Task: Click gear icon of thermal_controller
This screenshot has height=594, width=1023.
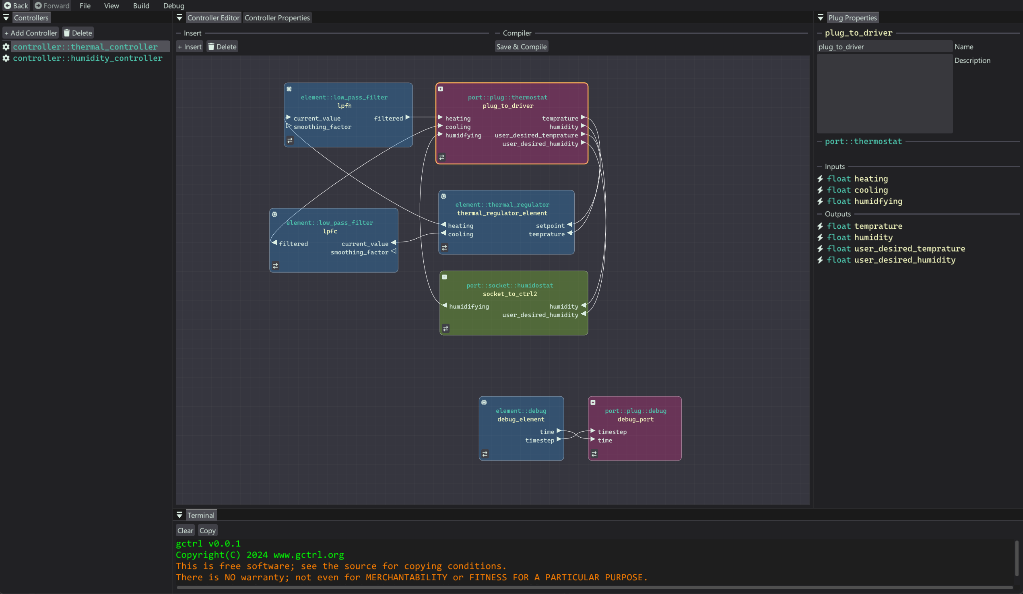Action: [x=6, y=47]
